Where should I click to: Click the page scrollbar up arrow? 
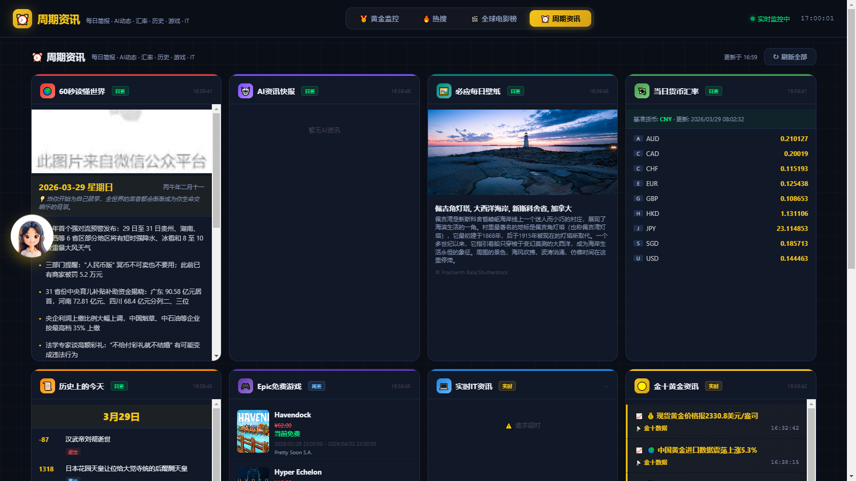pyautogui.click(x=851, y=4)
